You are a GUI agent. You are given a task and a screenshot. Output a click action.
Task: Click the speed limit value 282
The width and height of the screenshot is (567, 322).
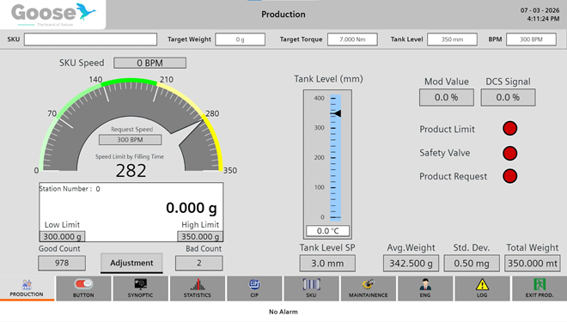(131, 171)
